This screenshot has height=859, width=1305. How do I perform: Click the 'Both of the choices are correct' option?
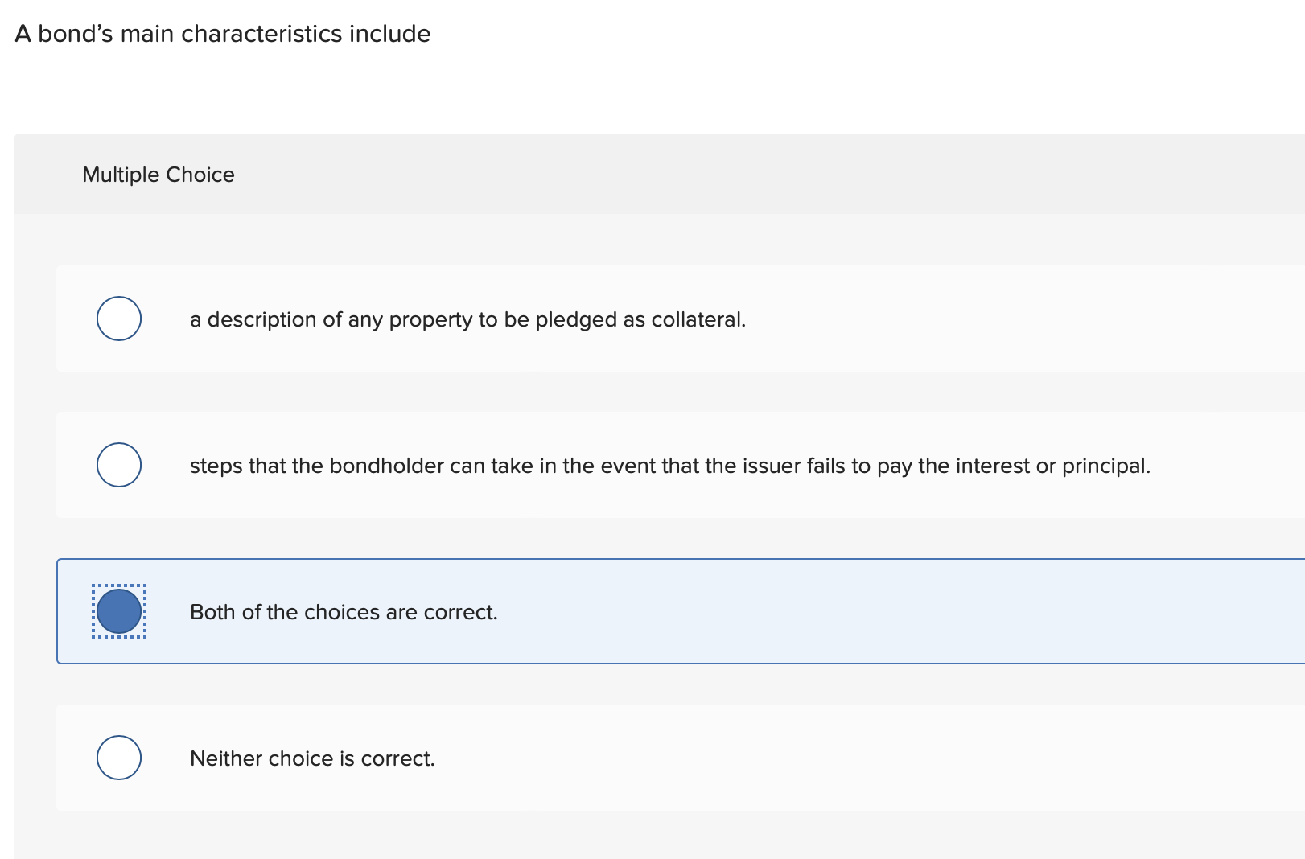pyautogui.click(x=344, y=612)
